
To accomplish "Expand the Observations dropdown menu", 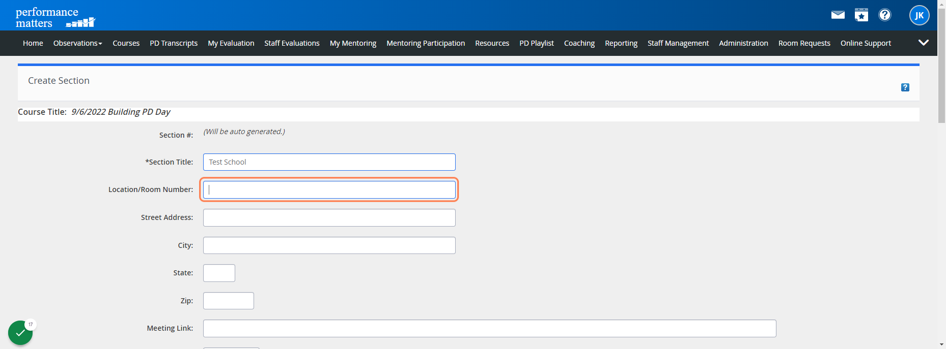I will click(x=78, y=43).
